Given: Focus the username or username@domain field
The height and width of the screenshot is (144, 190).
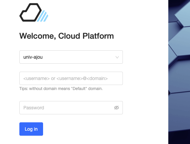Looking at the screenshot, I should 71,78.
